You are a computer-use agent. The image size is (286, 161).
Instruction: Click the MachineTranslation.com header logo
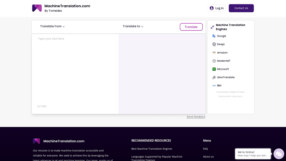tap(37, 8)
